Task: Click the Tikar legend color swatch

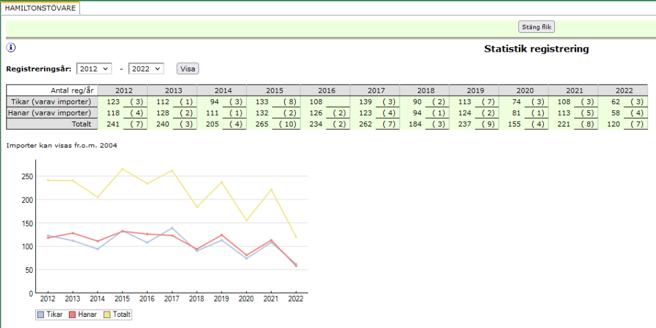Action: pyautogui.click(x=41, y=314)
